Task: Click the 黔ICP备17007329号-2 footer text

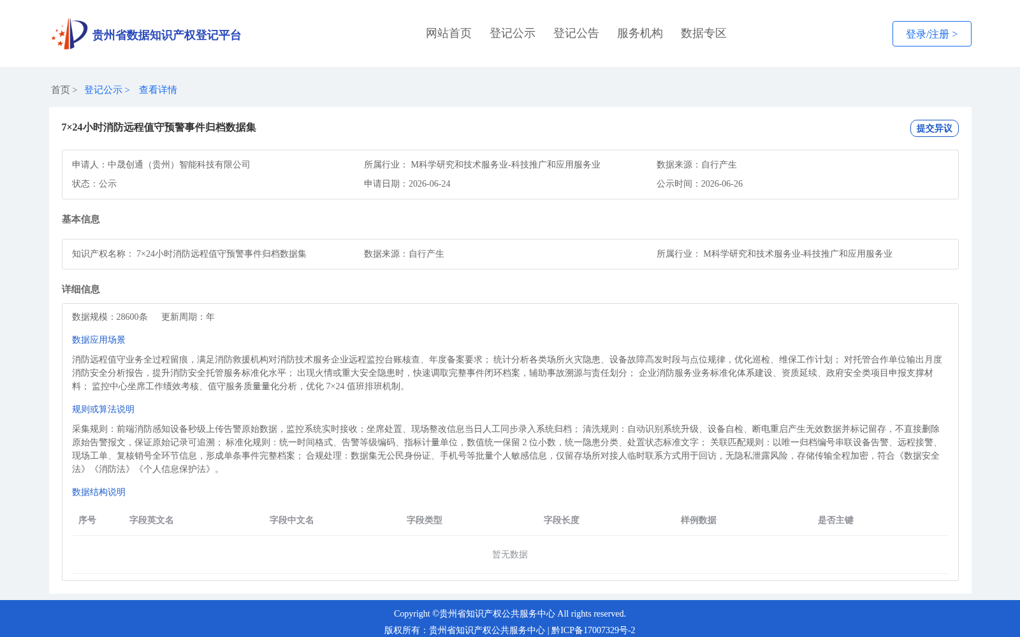Action: (x=594, y=630)
